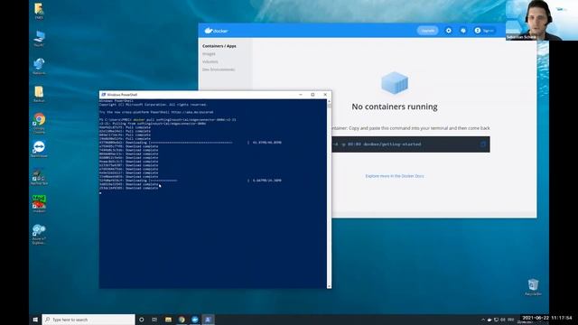Open Task View on the taskbar
The height and width of the screenshot is (325, 578).
pos(154,320)
